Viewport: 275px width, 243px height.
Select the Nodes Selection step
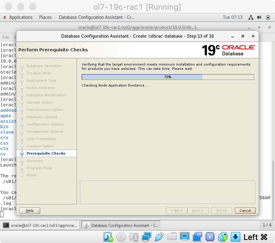point(41,88)
